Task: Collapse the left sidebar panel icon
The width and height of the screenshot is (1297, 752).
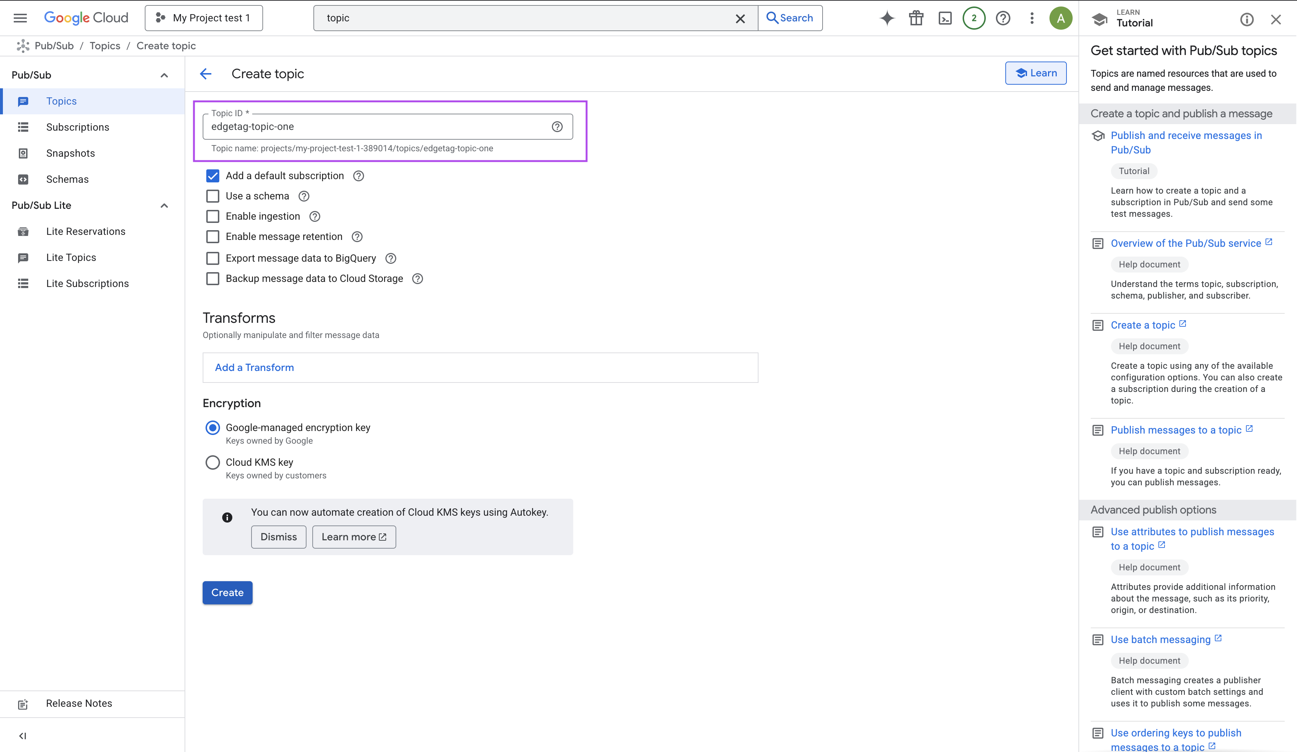Action: coord(23,735)
